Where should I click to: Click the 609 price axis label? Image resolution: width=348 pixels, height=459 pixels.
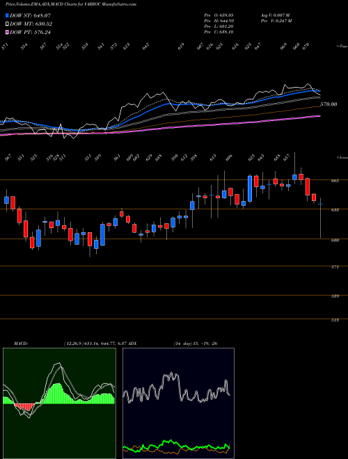[x=335, y=241]
